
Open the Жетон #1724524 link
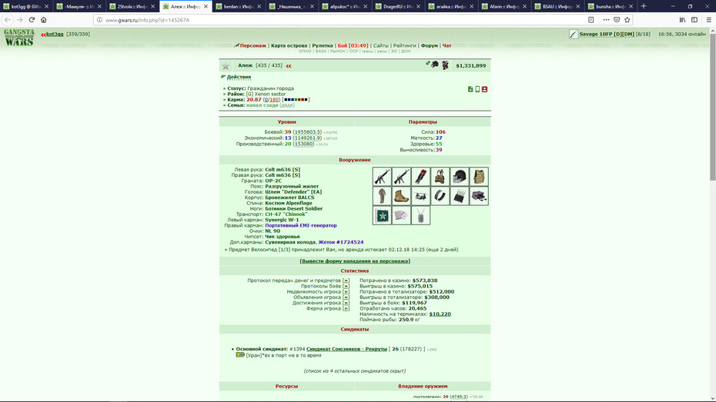(340, 242)
